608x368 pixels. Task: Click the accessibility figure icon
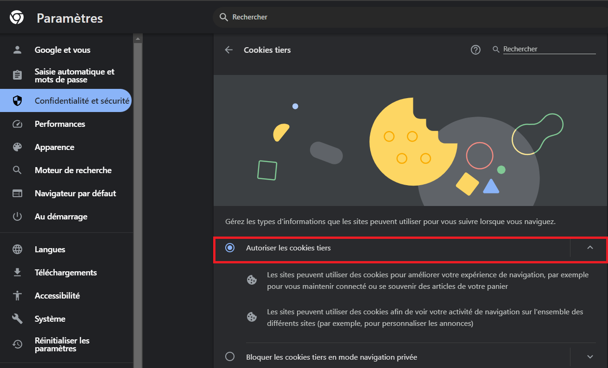tap(17, 296)
